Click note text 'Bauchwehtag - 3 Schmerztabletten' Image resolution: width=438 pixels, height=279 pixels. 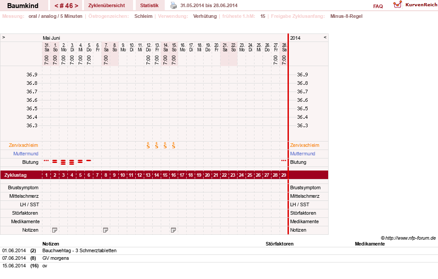[x=79, y=250]
